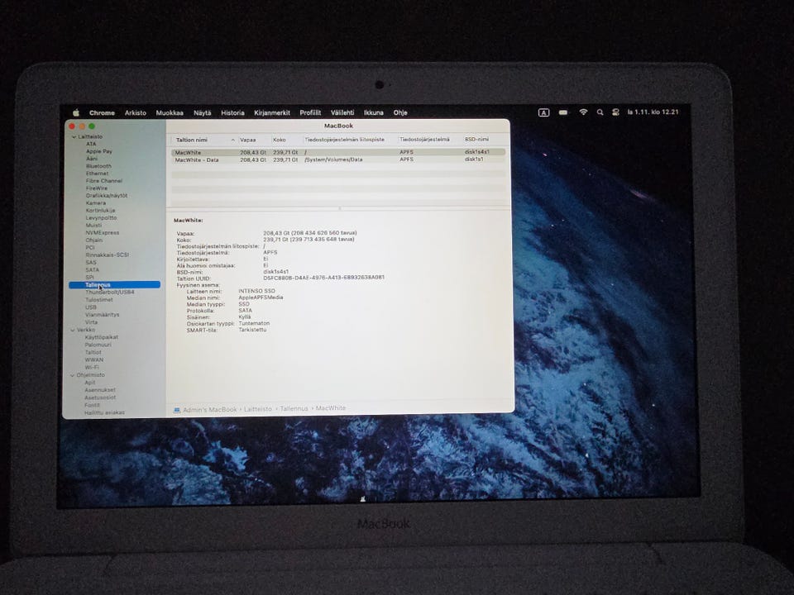Collapse the Laitteisto section
794x595 pixels.
click(x=74, y=136)
